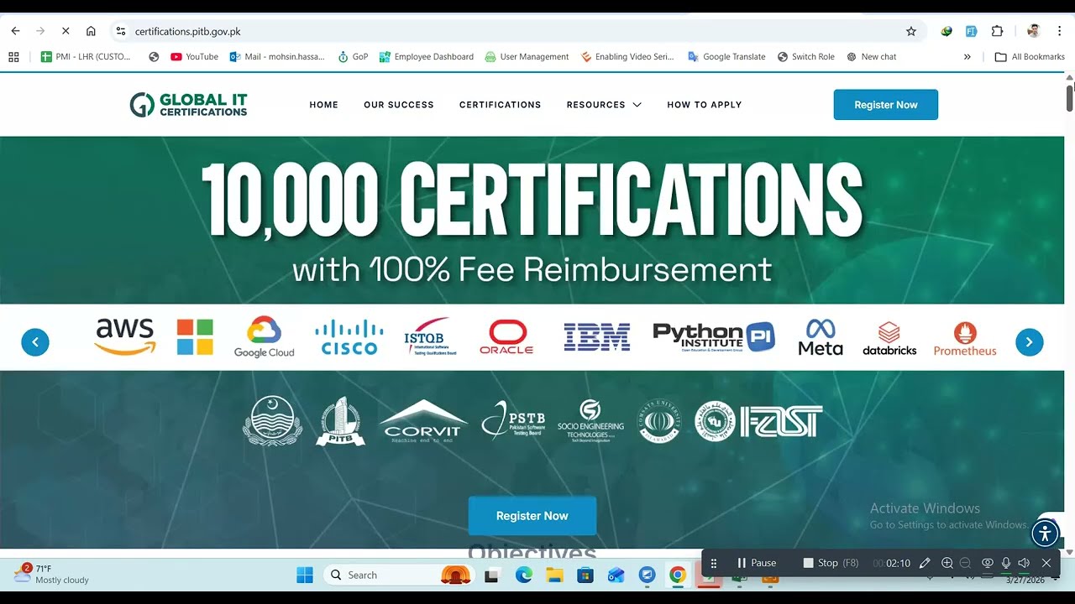This screenshot has width=1075, height=604.
Task: Click the Google Cloud logo
Action: 264,337
